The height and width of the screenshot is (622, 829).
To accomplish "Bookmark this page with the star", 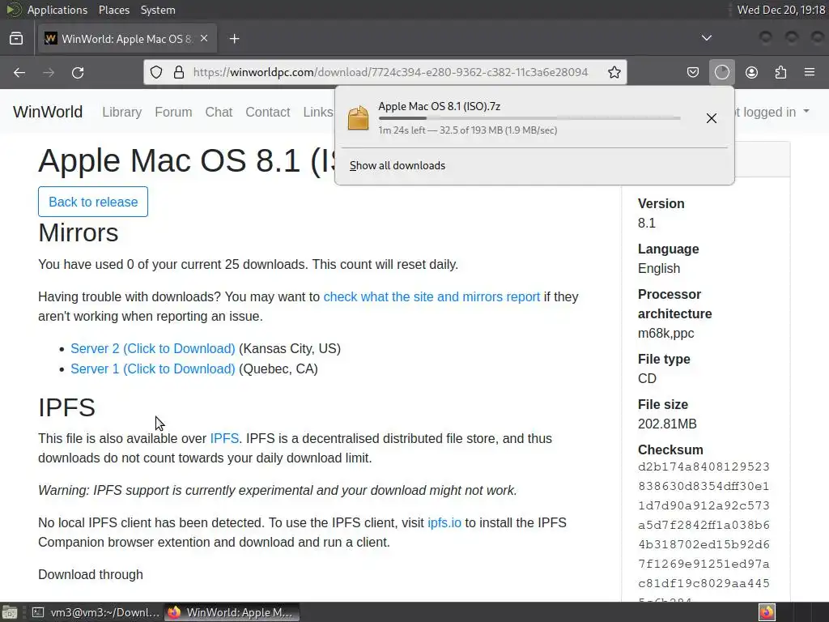I will (614, 72).
